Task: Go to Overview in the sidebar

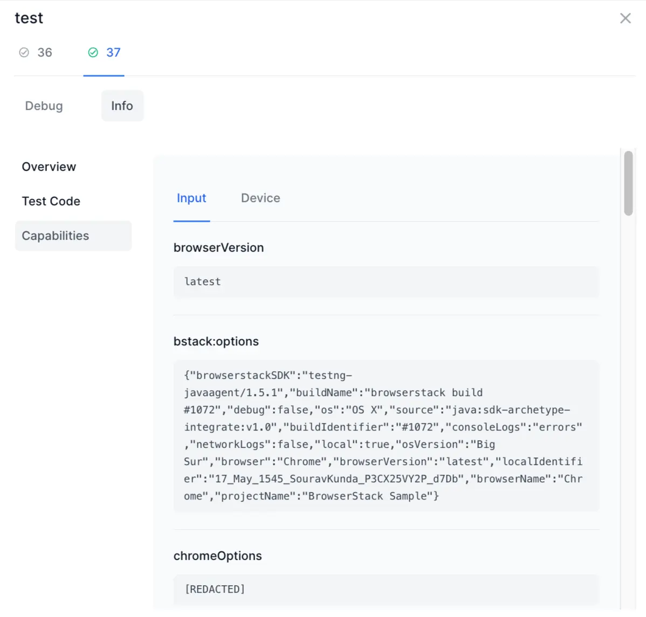Action: pos(49,167)
